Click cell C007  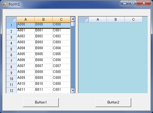61,67
